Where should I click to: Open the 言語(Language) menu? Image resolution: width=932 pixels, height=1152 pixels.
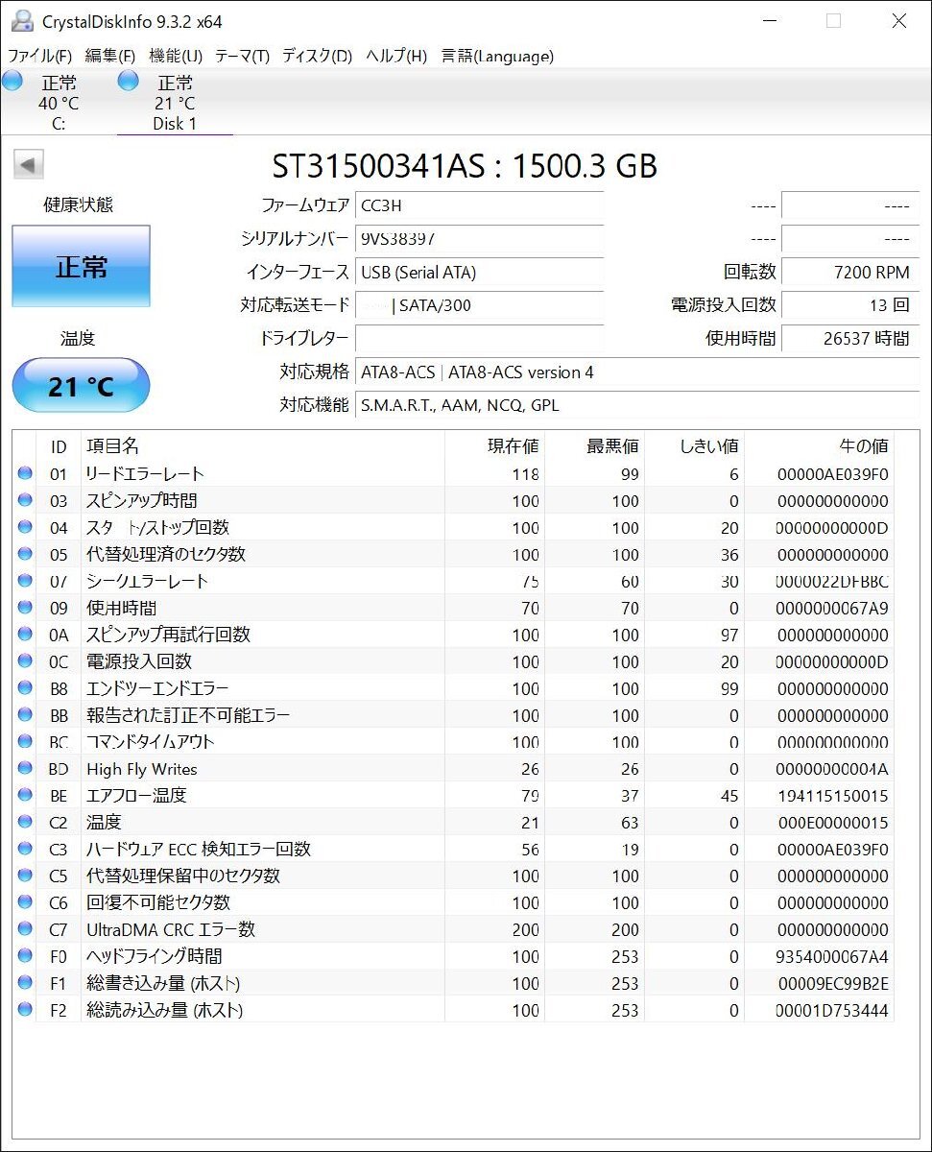coord(497,56)
